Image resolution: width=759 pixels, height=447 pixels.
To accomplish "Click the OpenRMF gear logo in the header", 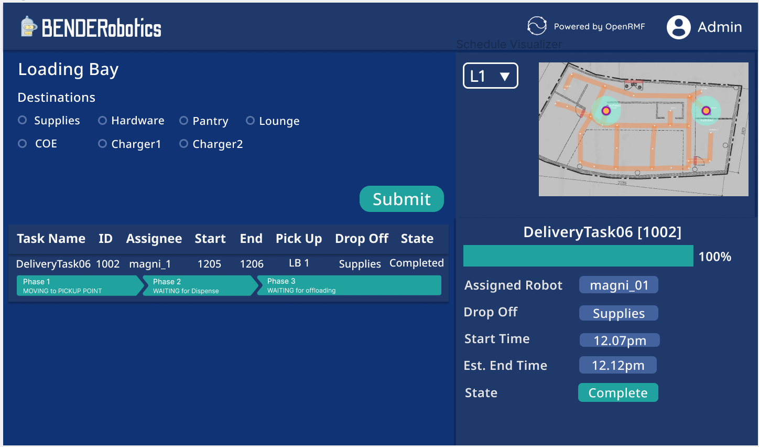I will coord(537,25).
